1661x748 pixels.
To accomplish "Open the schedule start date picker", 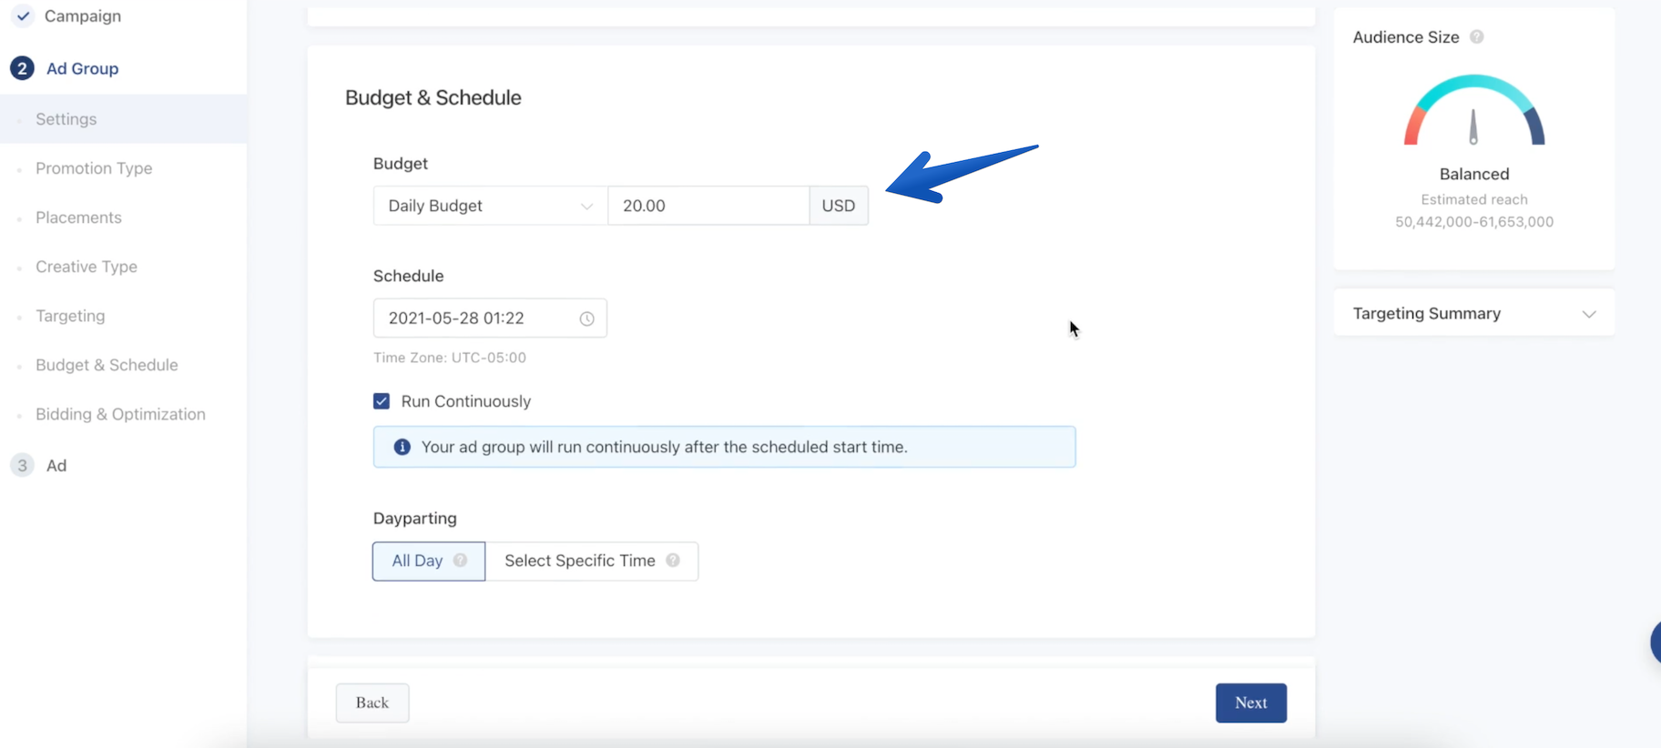I will pyautogui.click(x=474, y=318).
